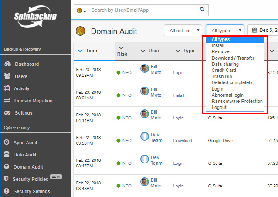278x197 pixels.
Task: Open Apps Audit in sidebar
Action: point(25,143)
